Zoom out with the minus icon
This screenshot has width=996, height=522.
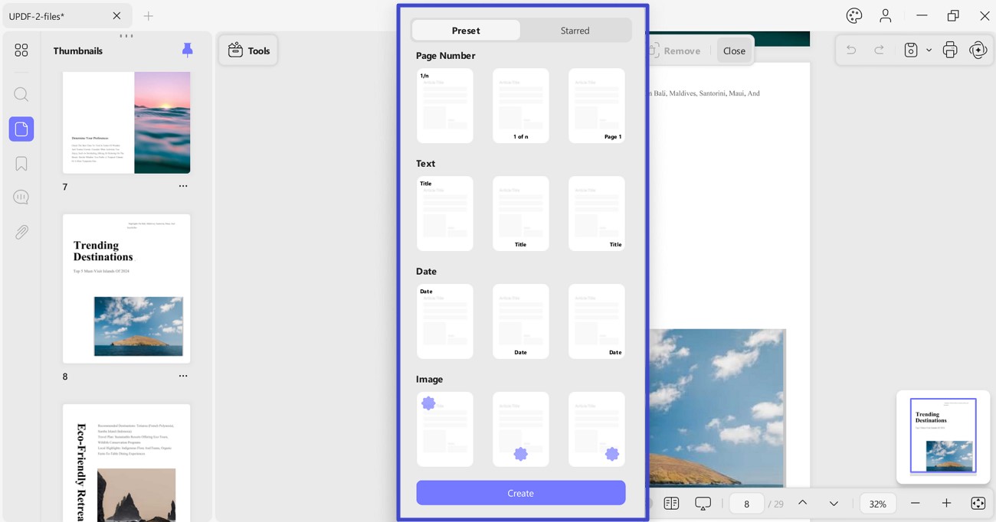pos(915,503)
